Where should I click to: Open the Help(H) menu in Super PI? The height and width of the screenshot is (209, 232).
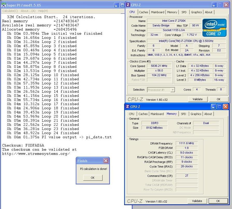click(43, 11)
